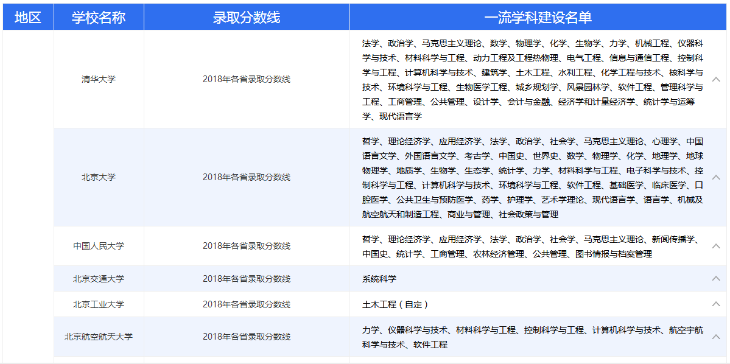This screenshot has width=730, height=364.
Task: Click the 一流学科建设名单 column header
Action: [538, 17]
